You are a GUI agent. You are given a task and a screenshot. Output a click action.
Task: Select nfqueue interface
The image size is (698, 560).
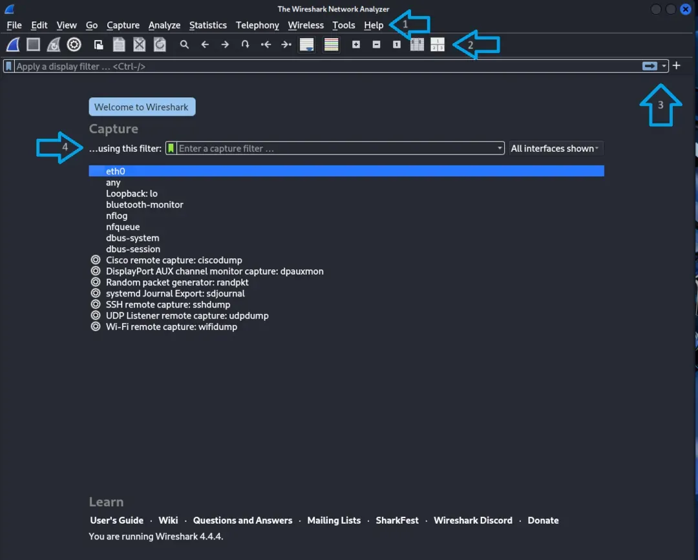click(x=346, y=227)
